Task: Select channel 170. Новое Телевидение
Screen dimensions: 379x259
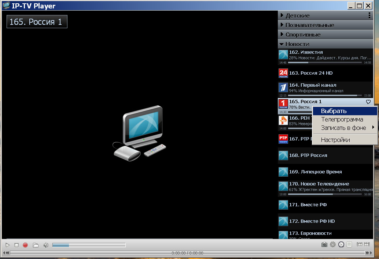Action: pos(325,188)
